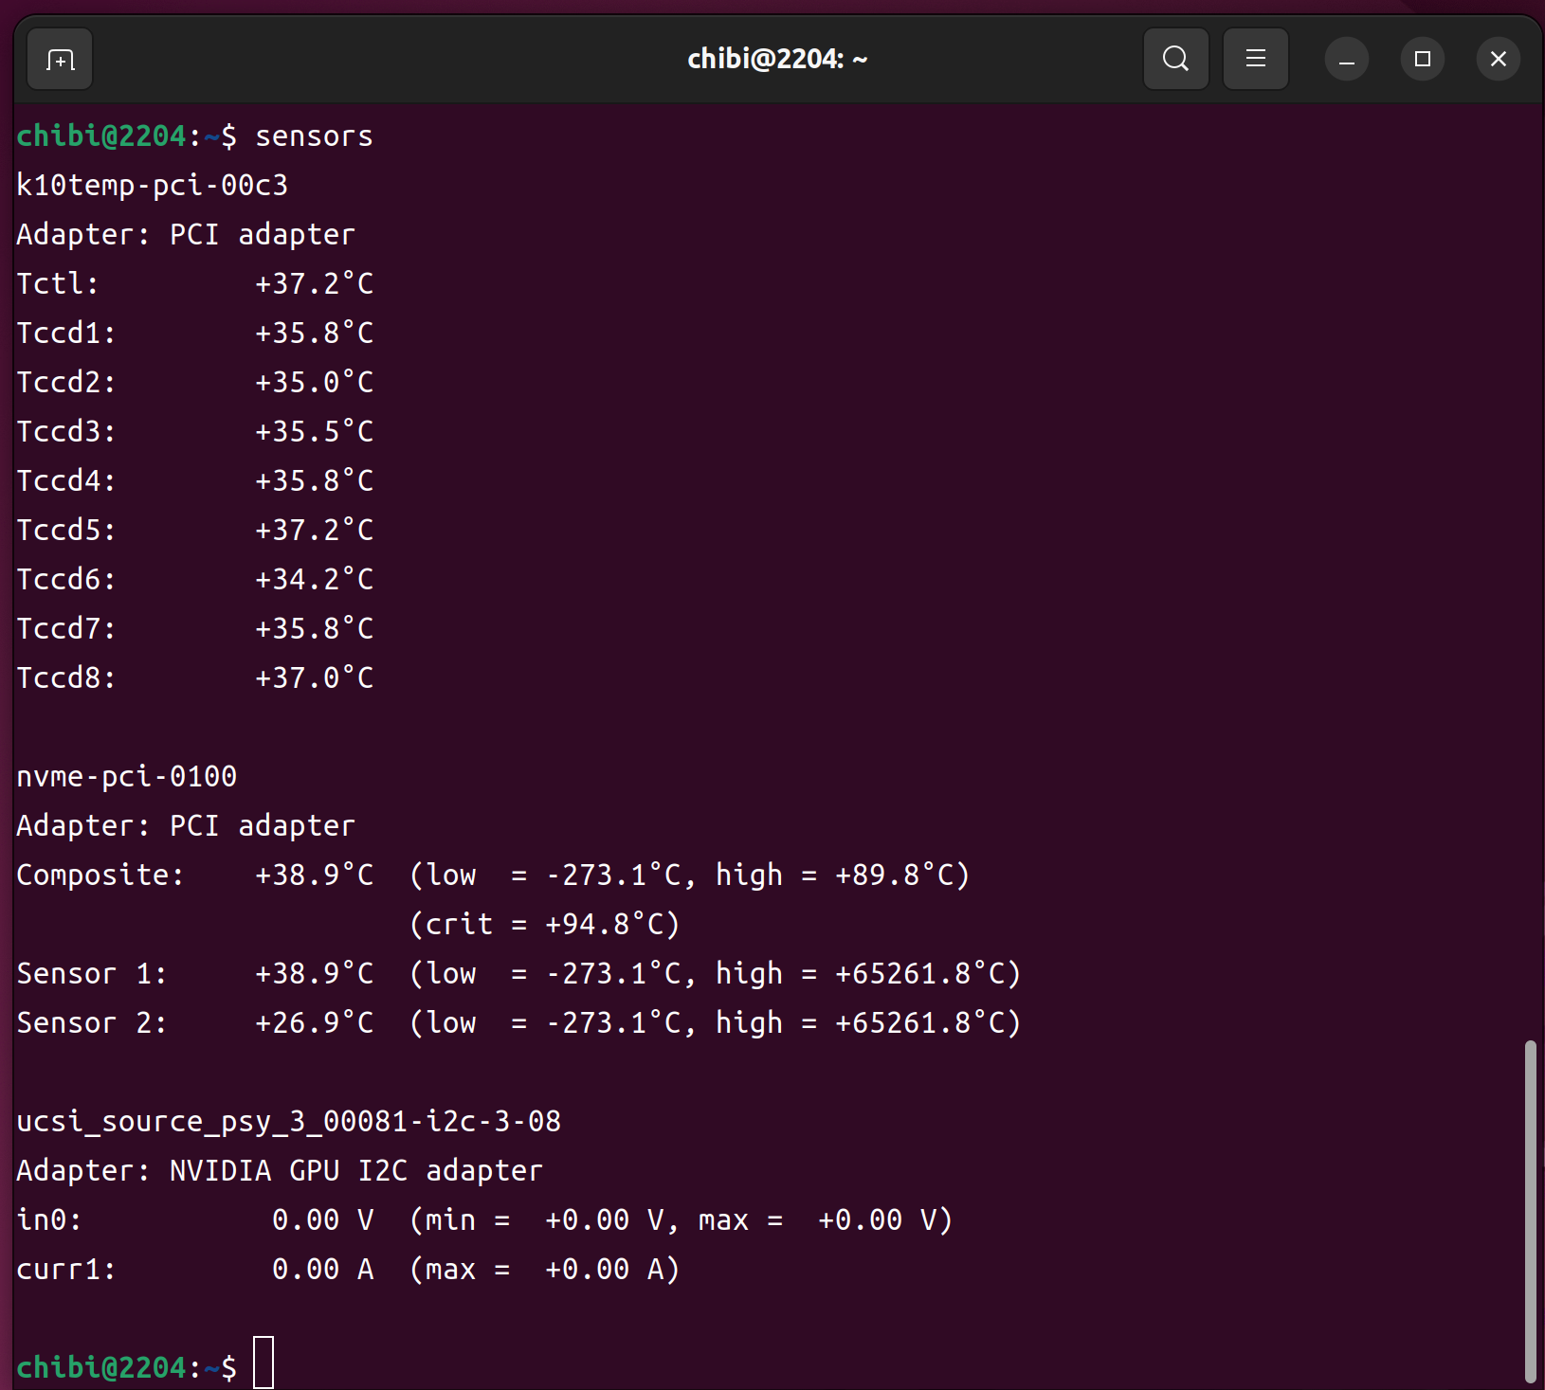Click the Tctl label
Image resolution: width=1545 pixels, height=1390 pixels.
point(57,284)
